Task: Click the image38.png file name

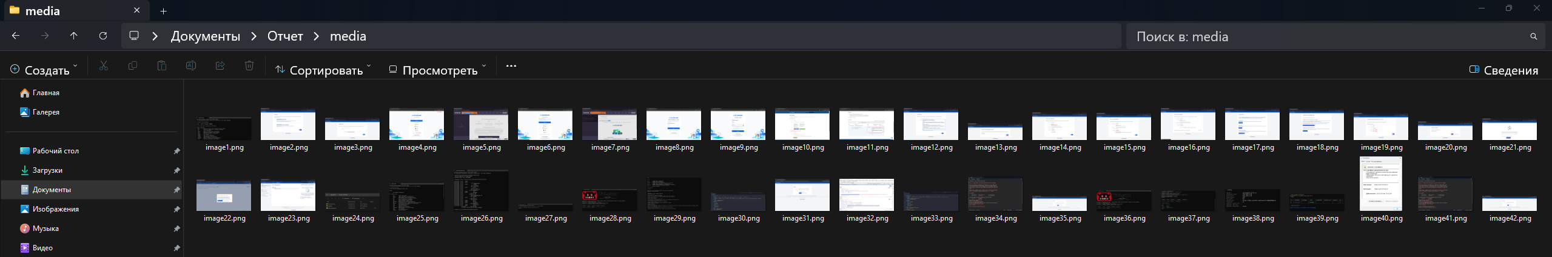Action: [1253, 218]
